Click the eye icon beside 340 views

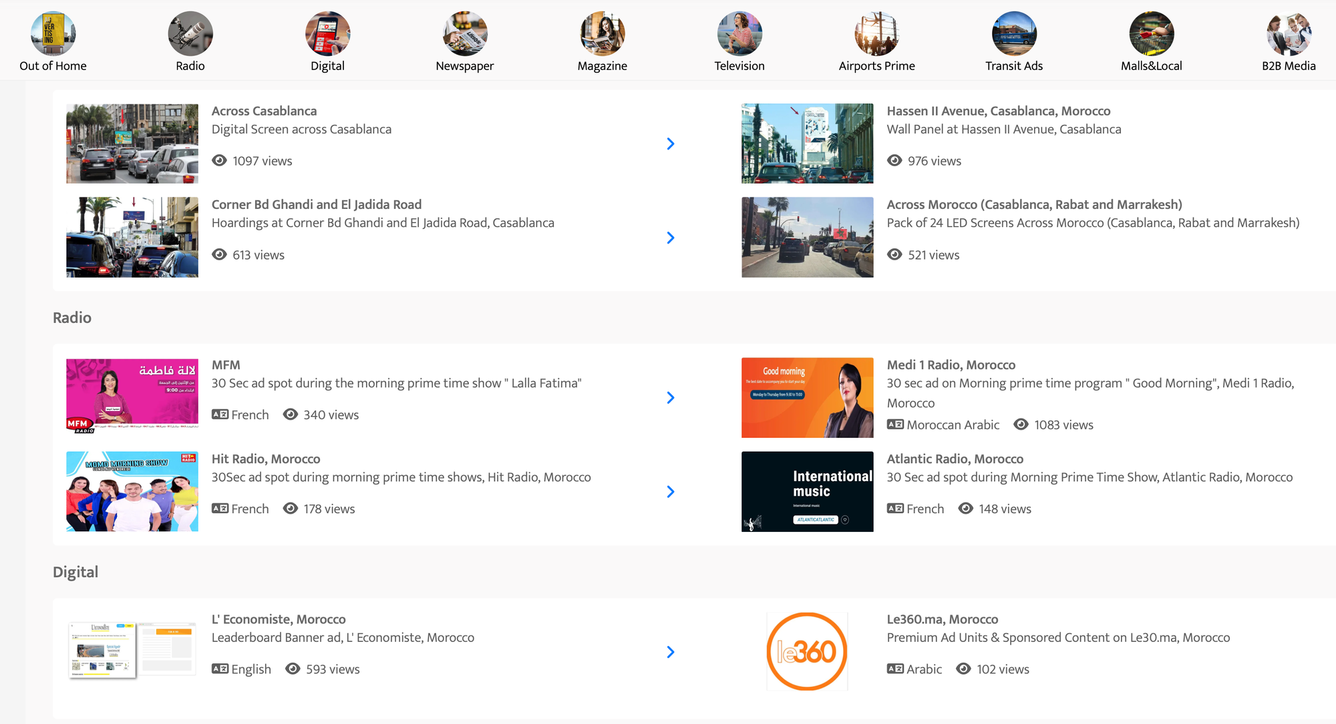[x=290, y=414]
